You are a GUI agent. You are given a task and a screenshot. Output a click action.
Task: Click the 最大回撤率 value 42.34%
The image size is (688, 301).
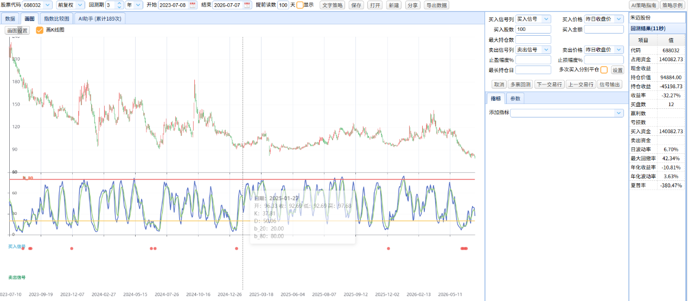671,158
